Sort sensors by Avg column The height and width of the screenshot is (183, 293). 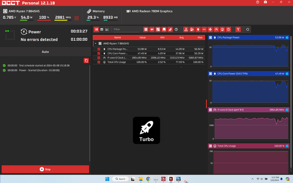(181, 38)
